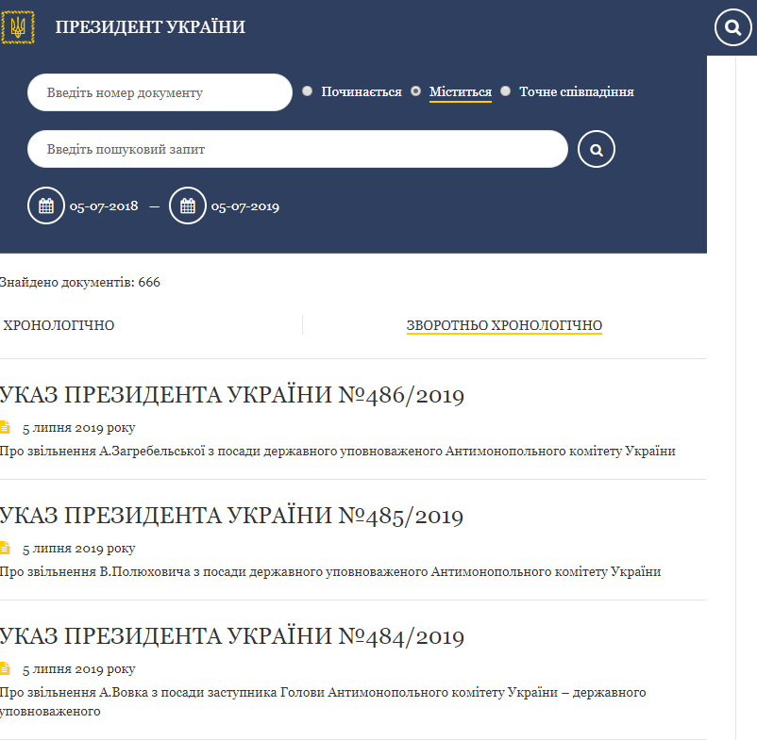
Task: Select the 'Починається' radio option
Action: (308, 91)
